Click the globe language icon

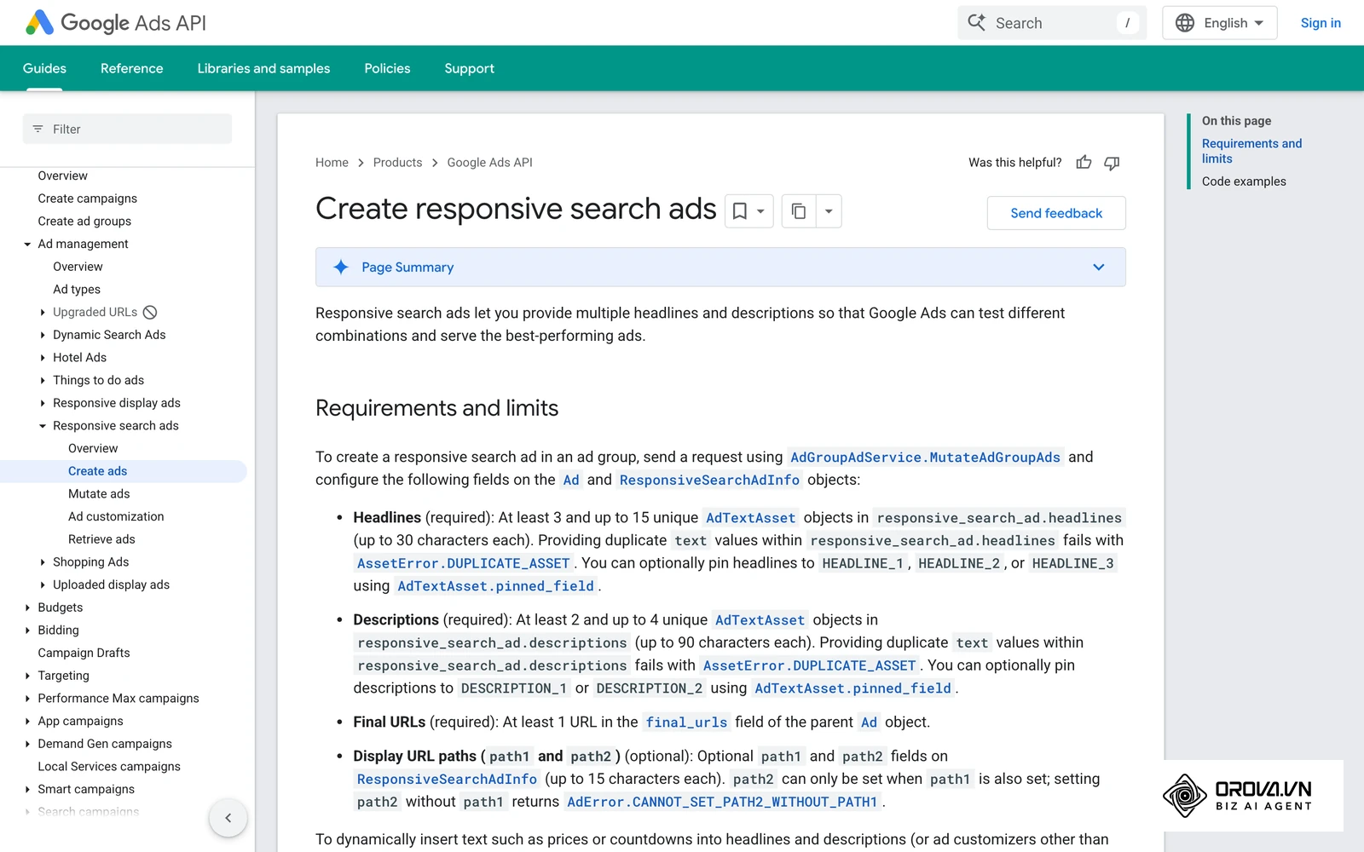pos(1185,23)
